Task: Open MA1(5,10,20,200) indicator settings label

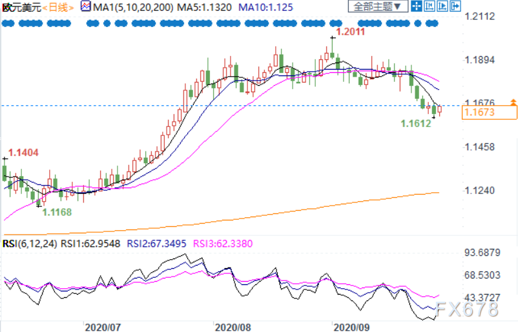Action: 133,7
